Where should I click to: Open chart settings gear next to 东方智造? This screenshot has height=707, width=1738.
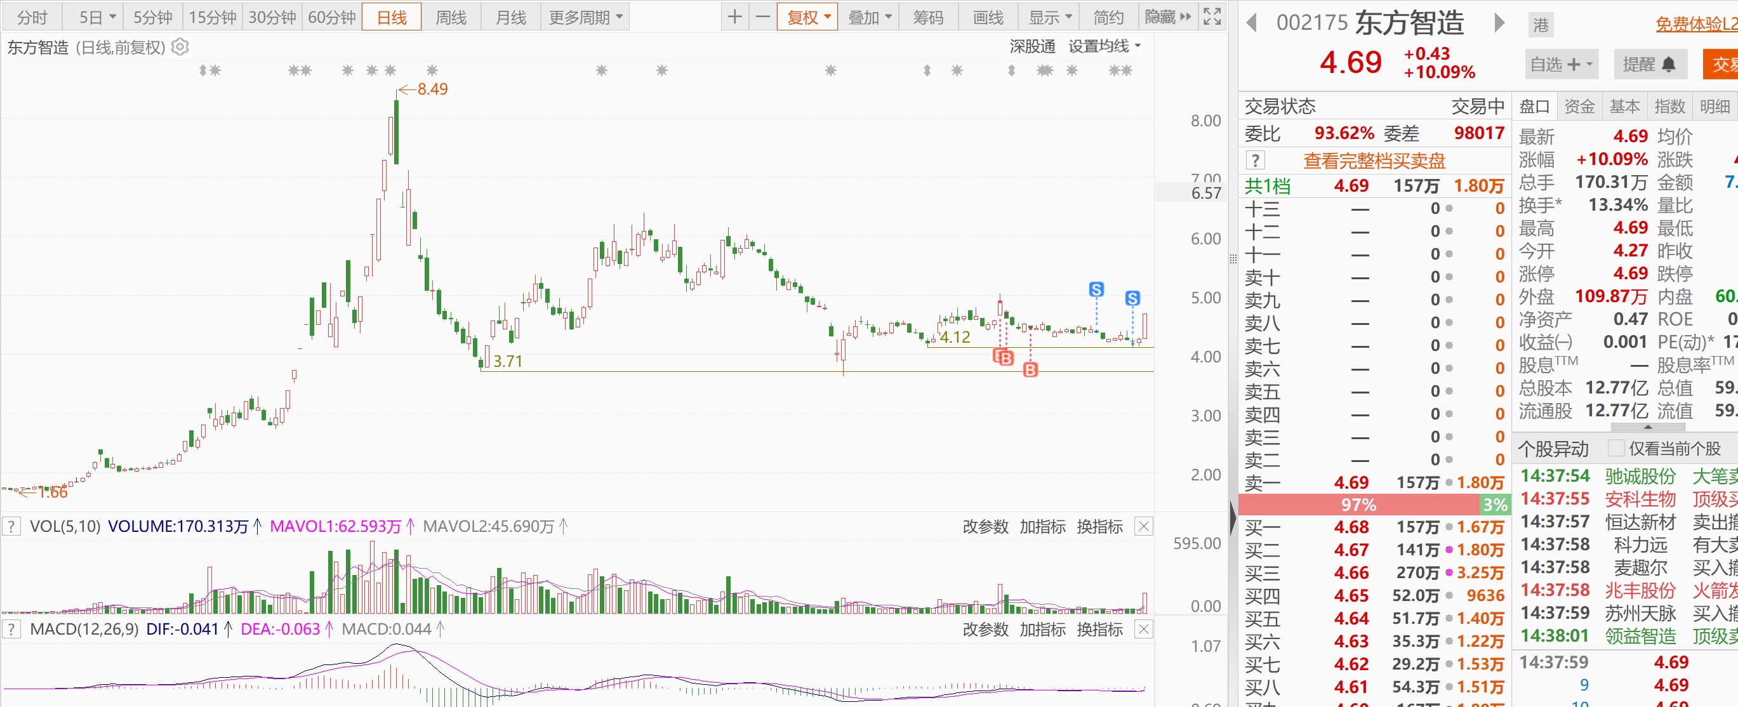(180, 47)
